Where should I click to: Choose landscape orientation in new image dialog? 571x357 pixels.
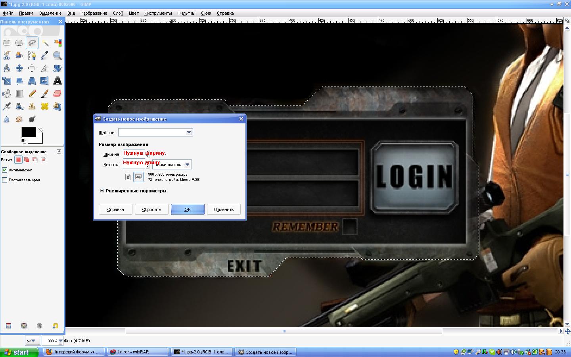[x=138, y=177]
